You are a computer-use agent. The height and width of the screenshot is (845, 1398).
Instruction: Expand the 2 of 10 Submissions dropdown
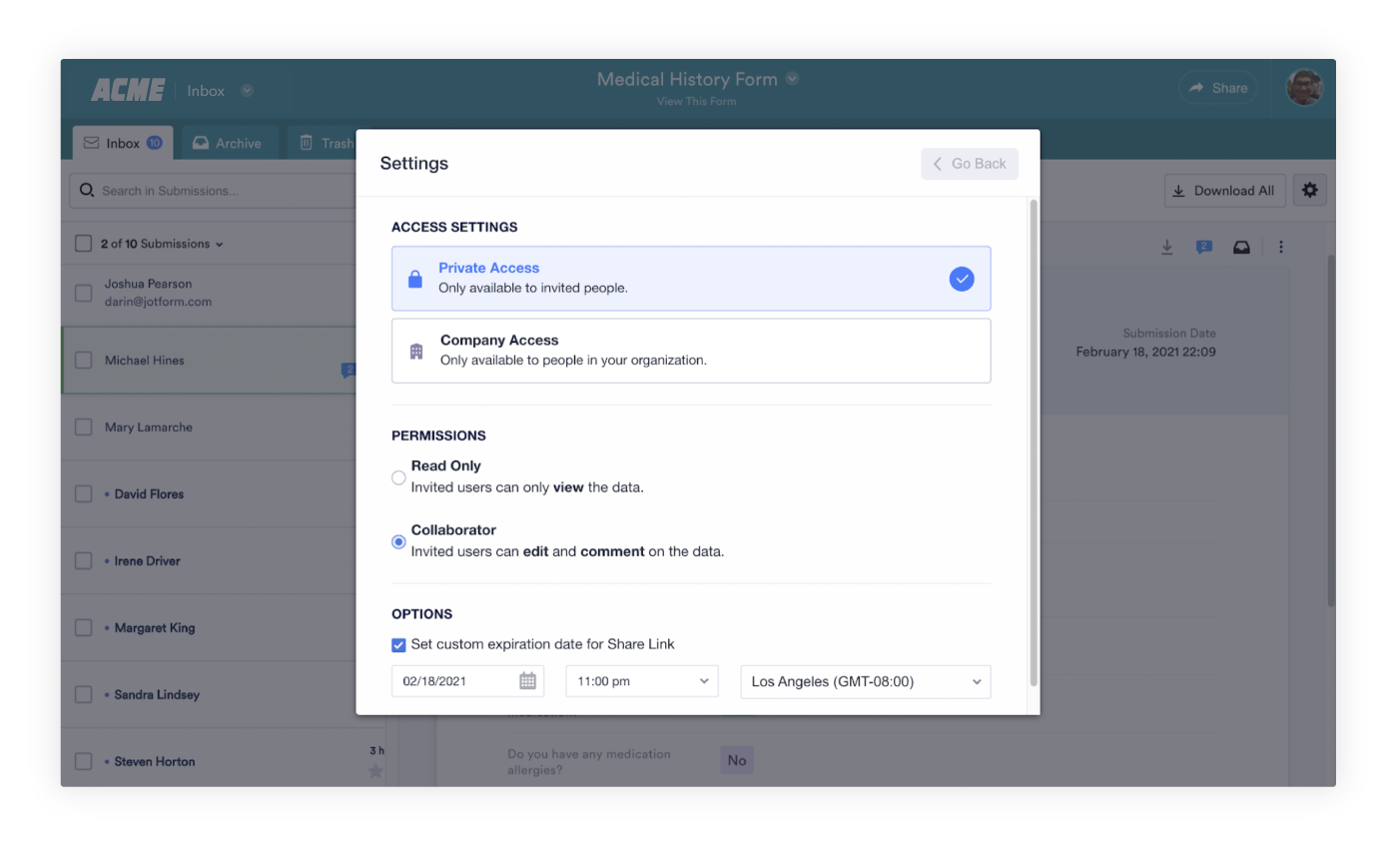162,244
